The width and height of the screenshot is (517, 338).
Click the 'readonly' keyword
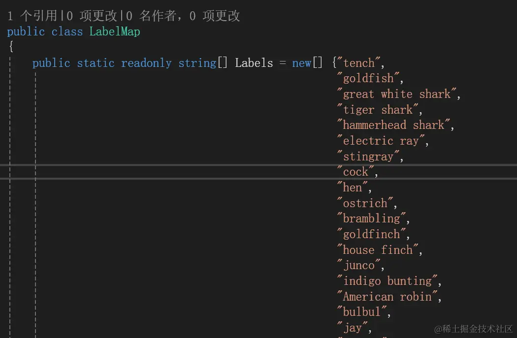click(x=146, y=63)
